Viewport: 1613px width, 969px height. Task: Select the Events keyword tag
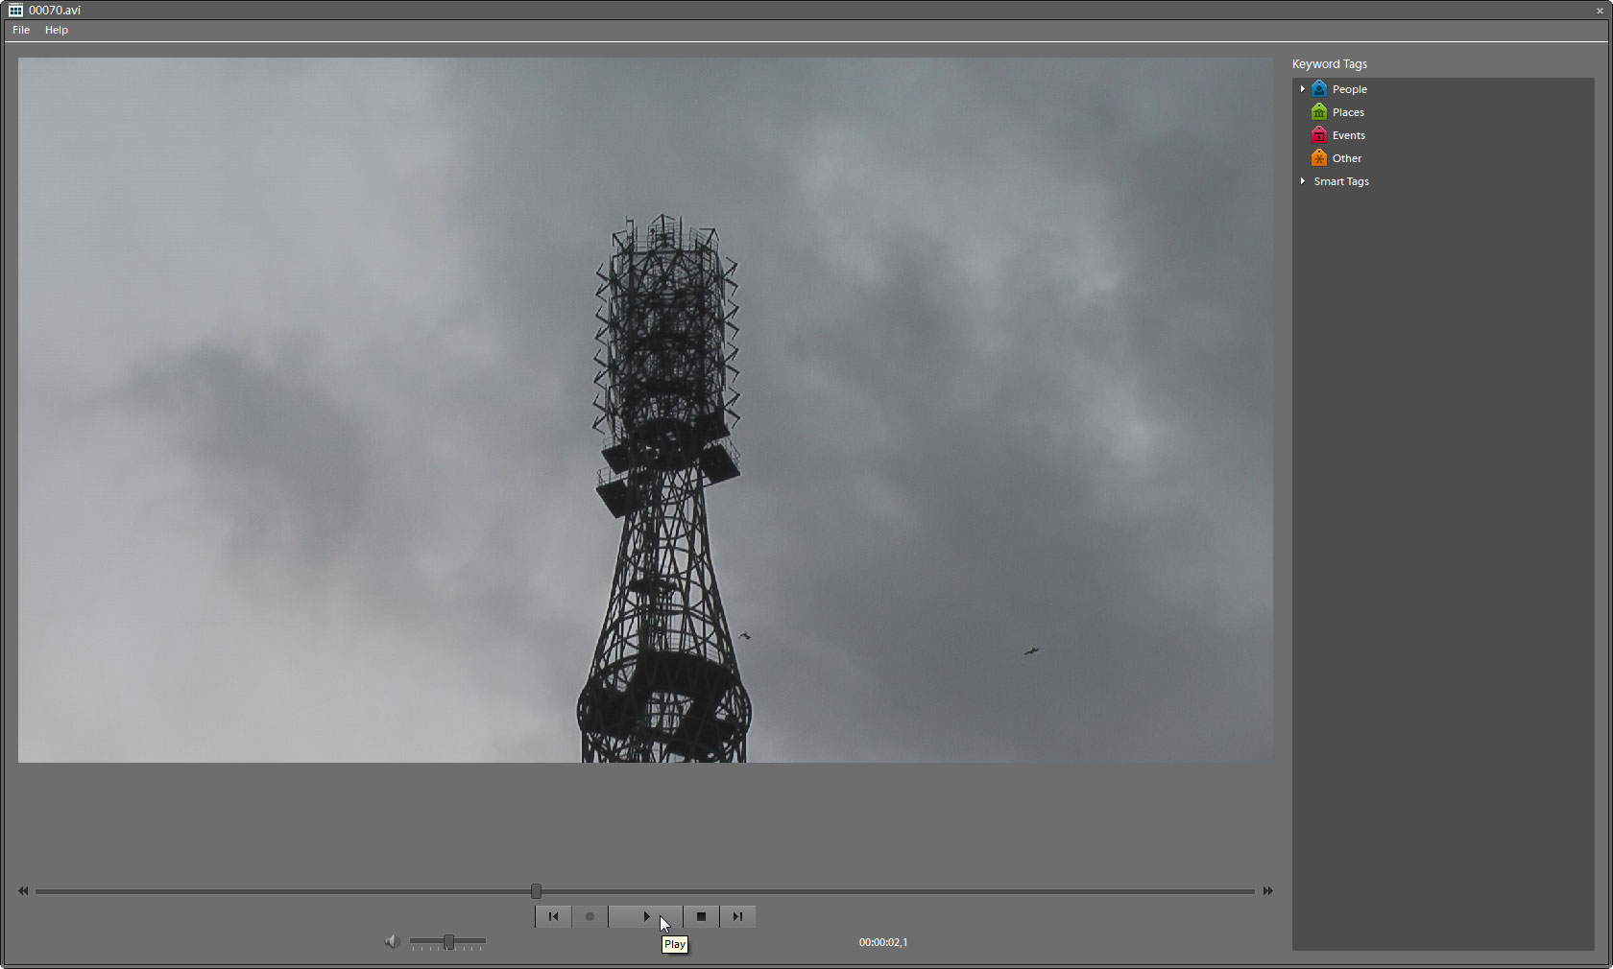1349,135
